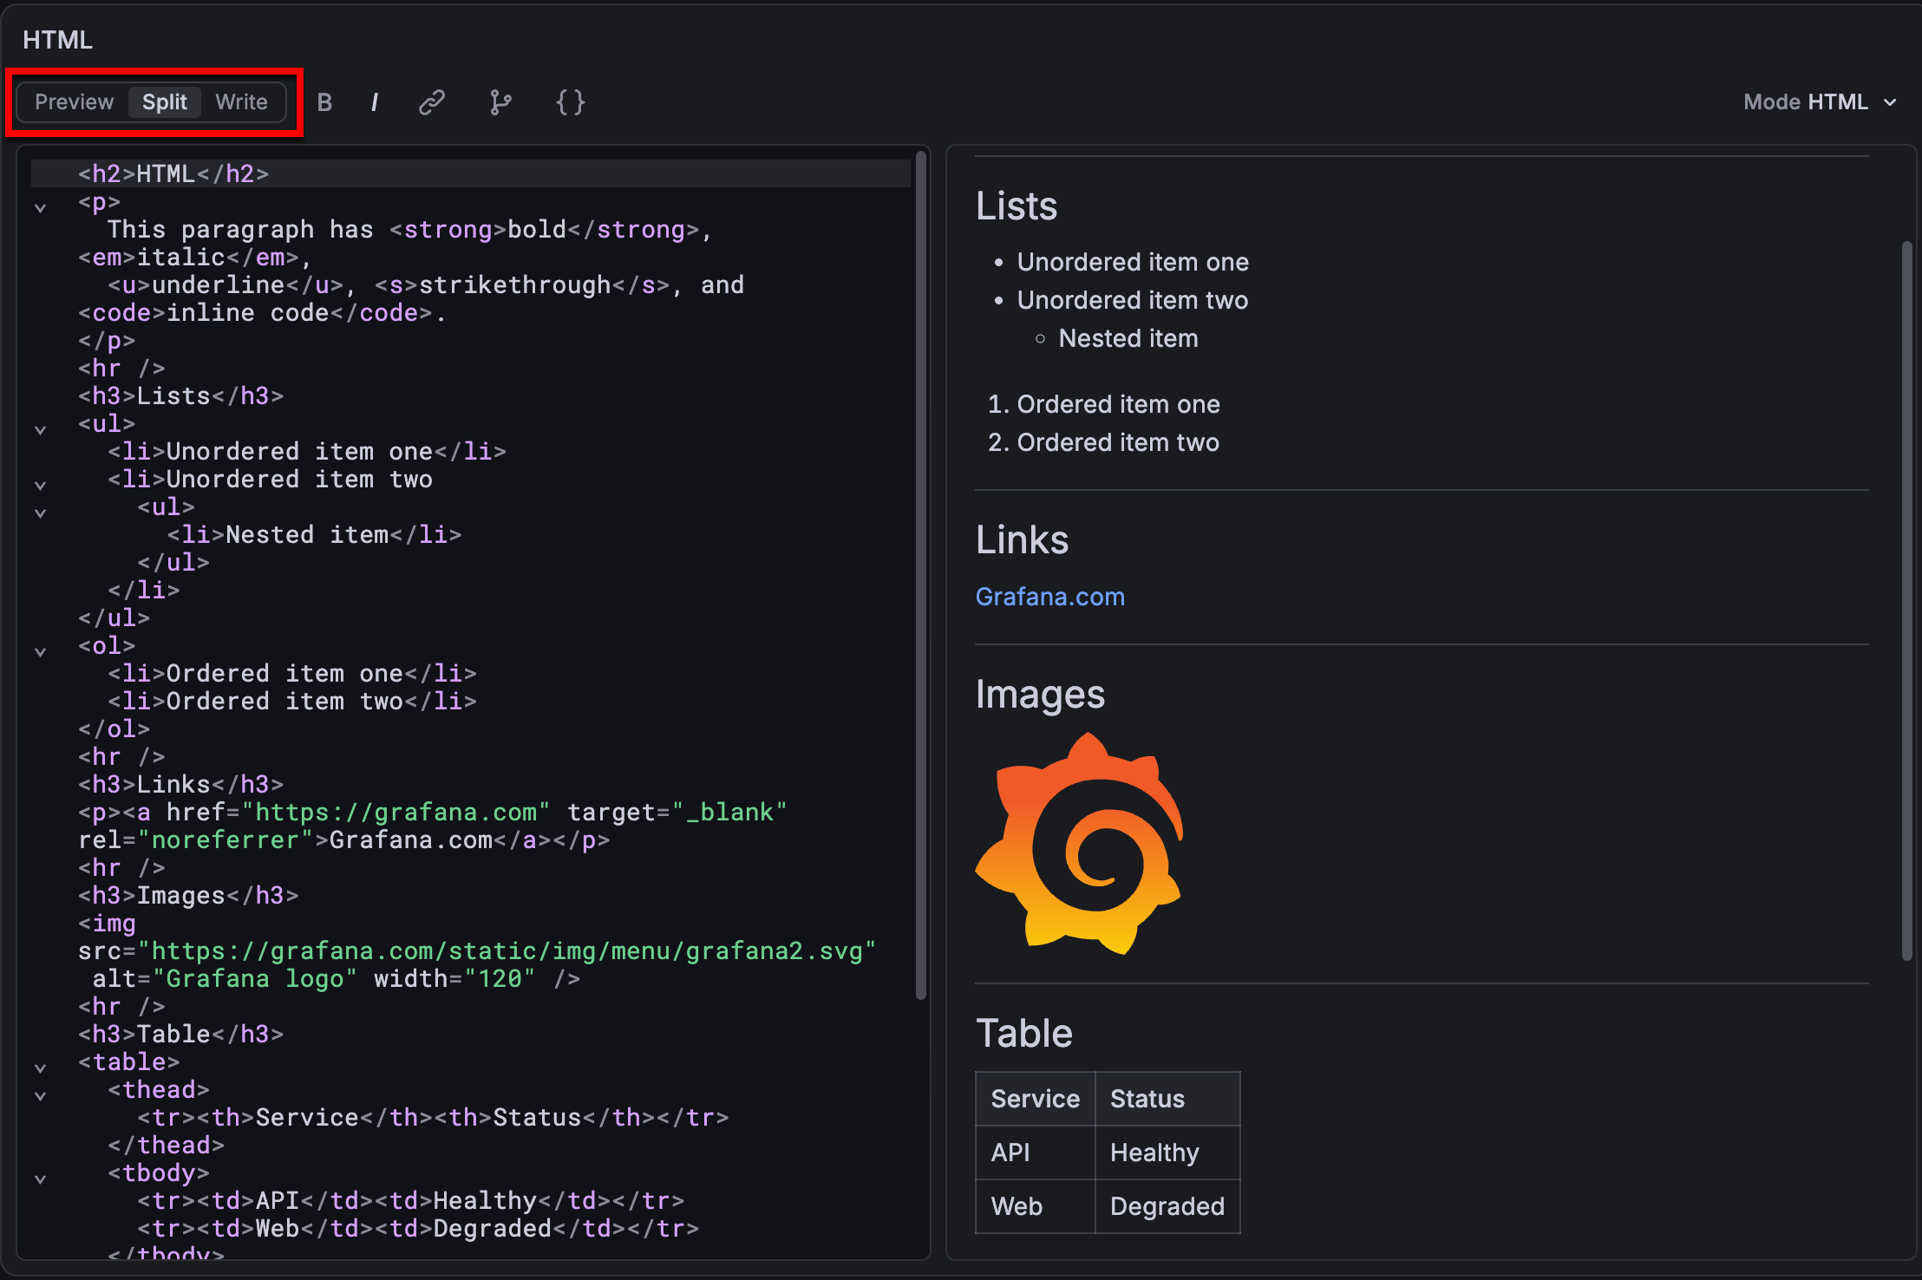Apply bold formatting with the B icon
The height and width of the screenshot is (1280, 1922).
coord(325,102)
